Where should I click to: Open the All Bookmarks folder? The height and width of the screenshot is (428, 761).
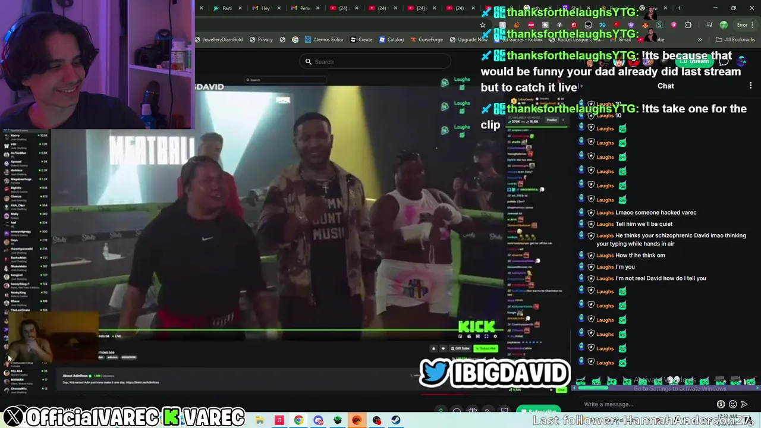click(x=735, y=40)
